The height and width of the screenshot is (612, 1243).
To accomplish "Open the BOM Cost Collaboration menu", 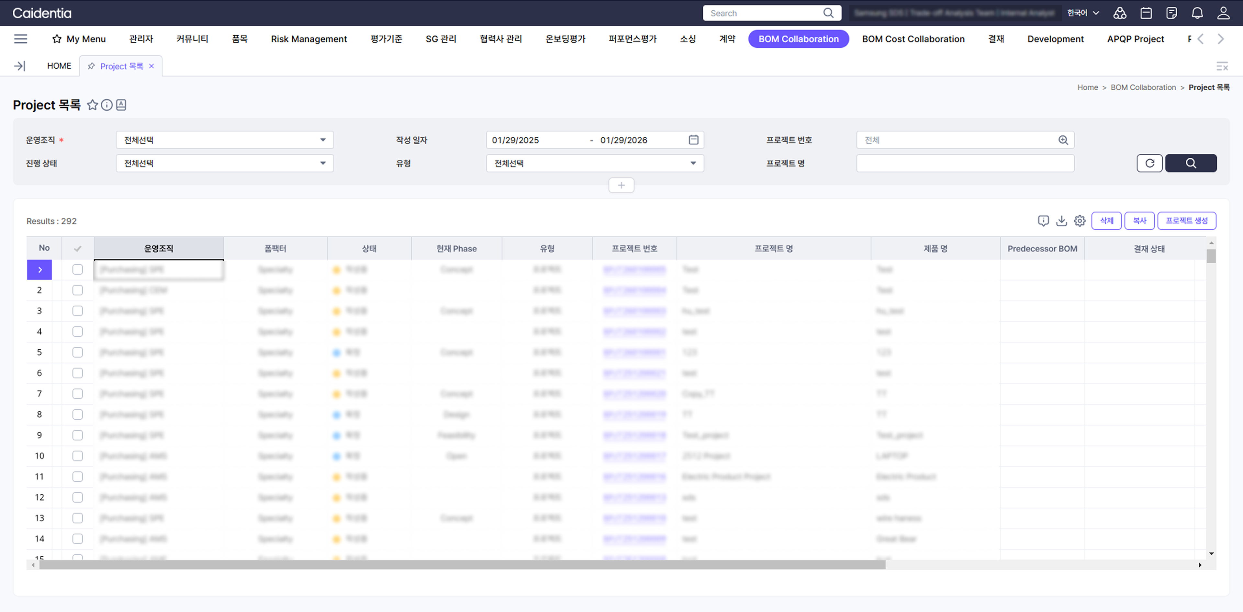I will point(913,39).
